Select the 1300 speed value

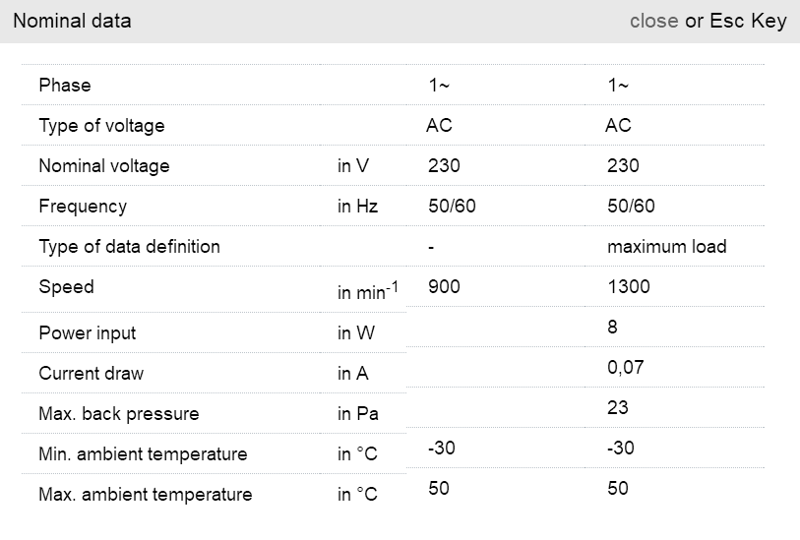click(629, 287)
